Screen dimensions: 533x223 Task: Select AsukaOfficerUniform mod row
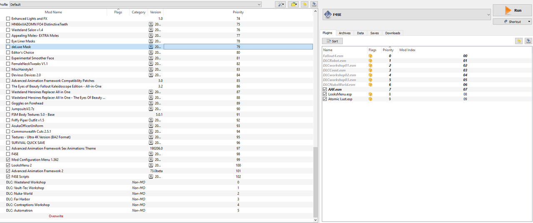(157, 126)
